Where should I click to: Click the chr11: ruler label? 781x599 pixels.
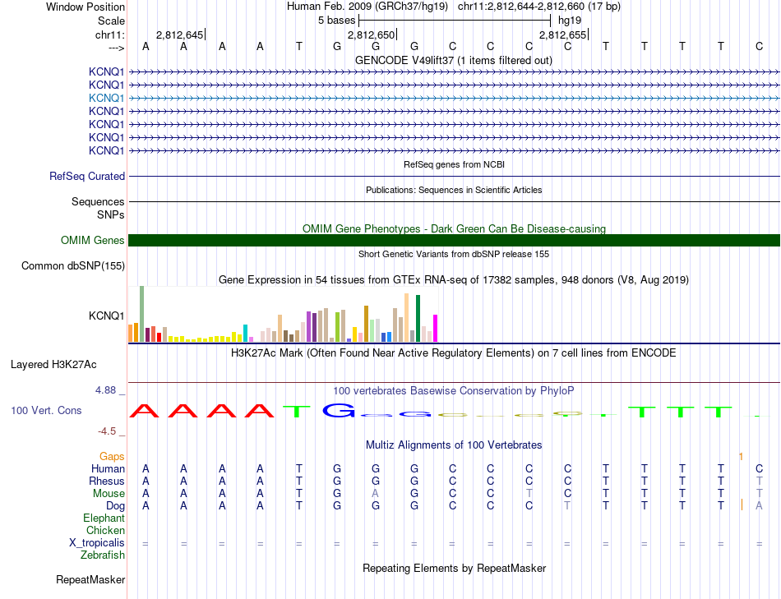click(x=109, y=35)
